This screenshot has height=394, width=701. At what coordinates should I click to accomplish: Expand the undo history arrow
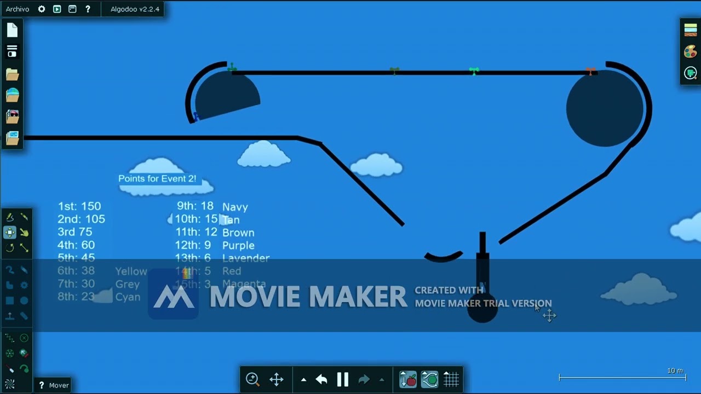(x=303, y=380)
